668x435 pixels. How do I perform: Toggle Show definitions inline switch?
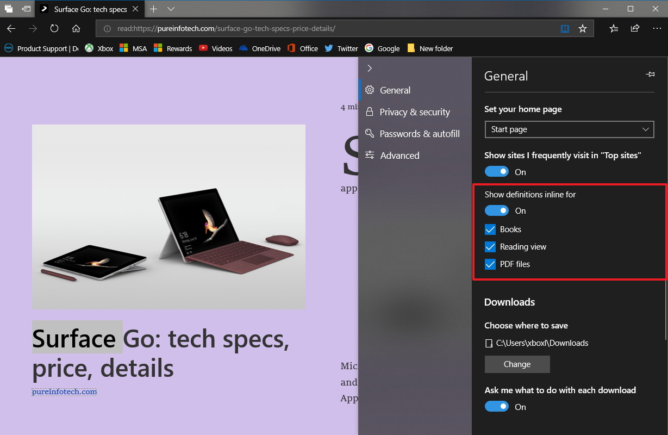point(496,210)
